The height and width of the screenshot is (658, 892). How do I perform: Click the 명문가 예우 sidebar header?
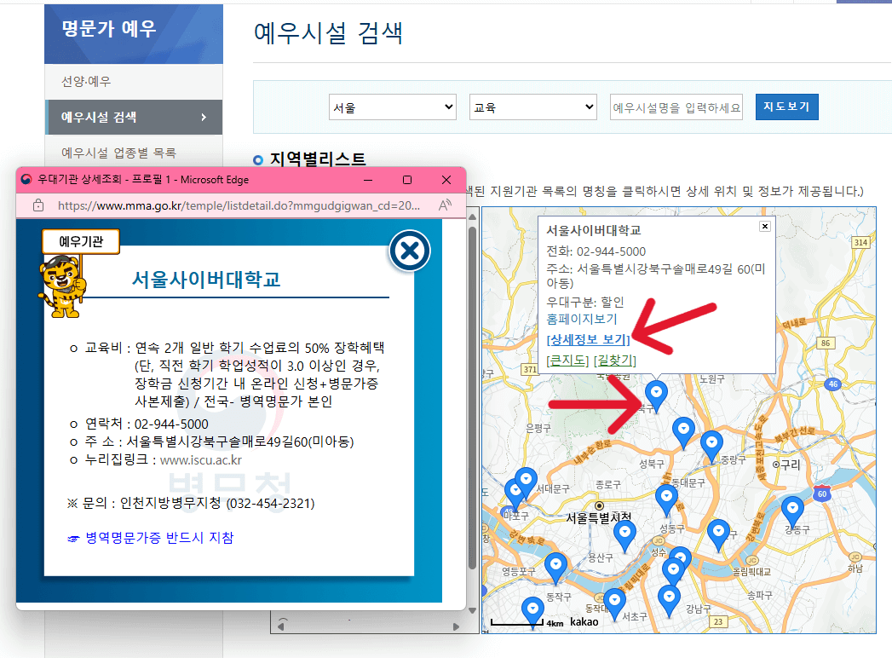coord(134,33)
